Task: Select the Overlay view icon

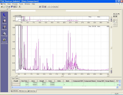Action: [4, 22]
